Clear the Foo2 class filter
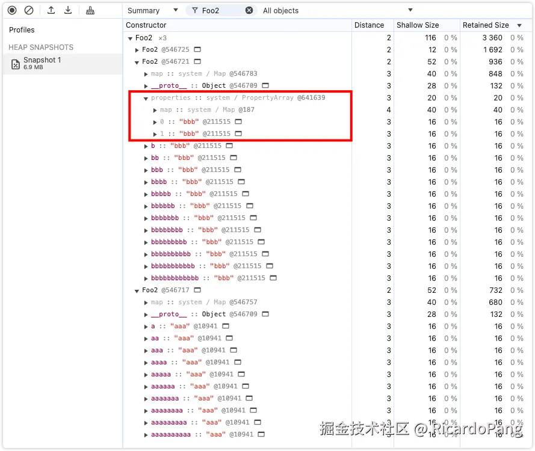This screenshot has width=535, height=451. point(249,10)
